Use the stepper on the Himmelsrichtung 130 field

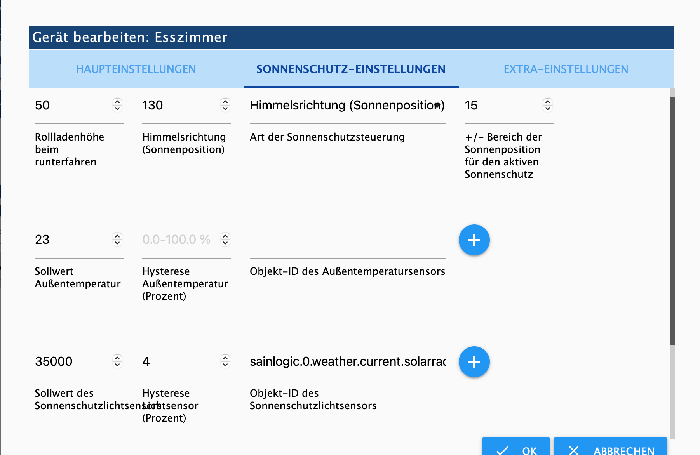coord(225,105)
